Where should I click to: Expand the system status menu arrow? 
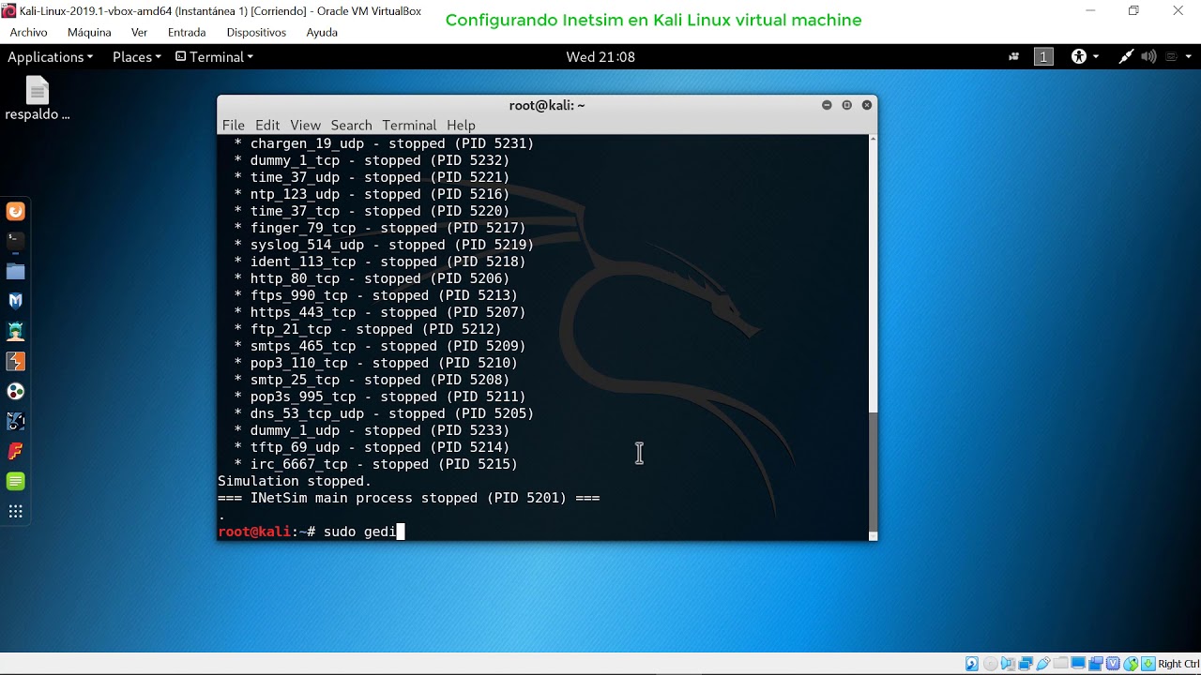point(1189,57)
